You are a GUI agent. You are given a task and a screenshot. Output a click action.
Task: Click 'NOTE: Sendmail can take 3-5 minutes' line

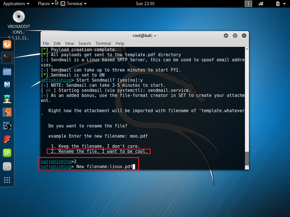pos(103,85)
